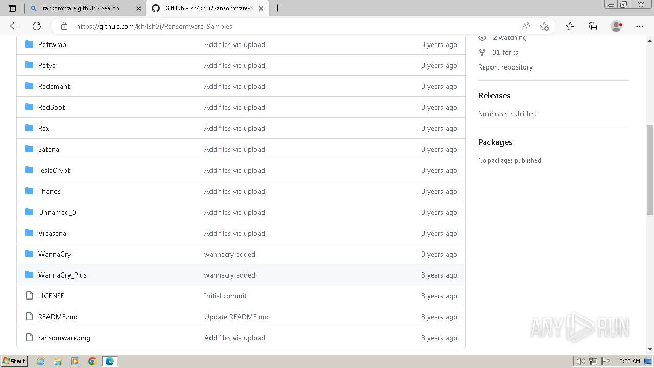The image size is (654, 368).
Task: Click file icon next to README.md
Action: [29, 317]
